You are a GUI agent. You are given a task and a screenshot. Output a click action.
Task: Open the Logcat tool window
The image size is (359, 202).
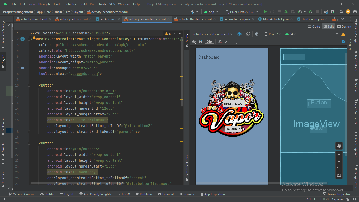tap(66, 194)
